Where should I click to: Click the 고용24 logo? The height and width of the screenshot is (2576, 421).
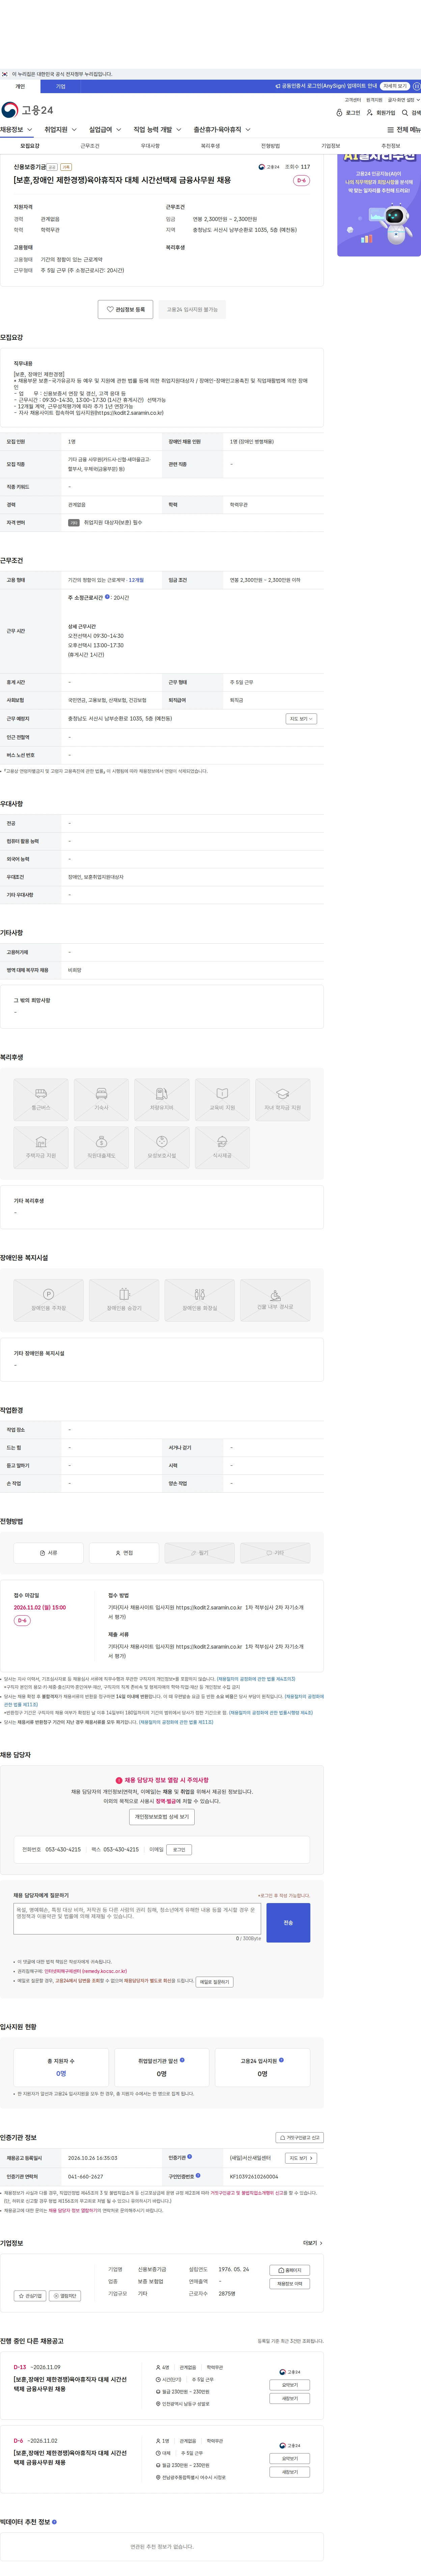[27, 110]
